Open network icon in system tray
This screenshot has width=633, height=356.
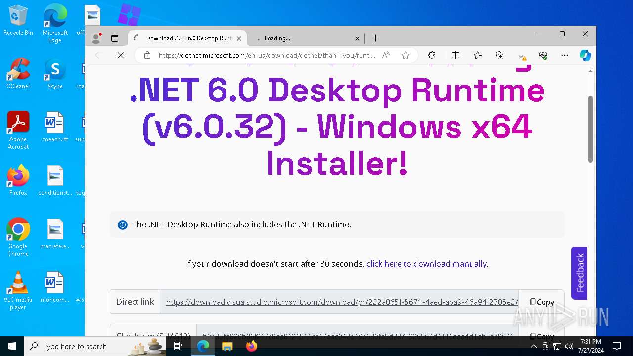[x=557, y=346]
